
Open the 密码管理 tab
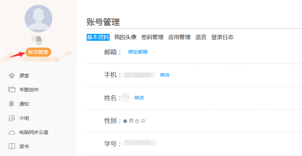click(152, 37)
